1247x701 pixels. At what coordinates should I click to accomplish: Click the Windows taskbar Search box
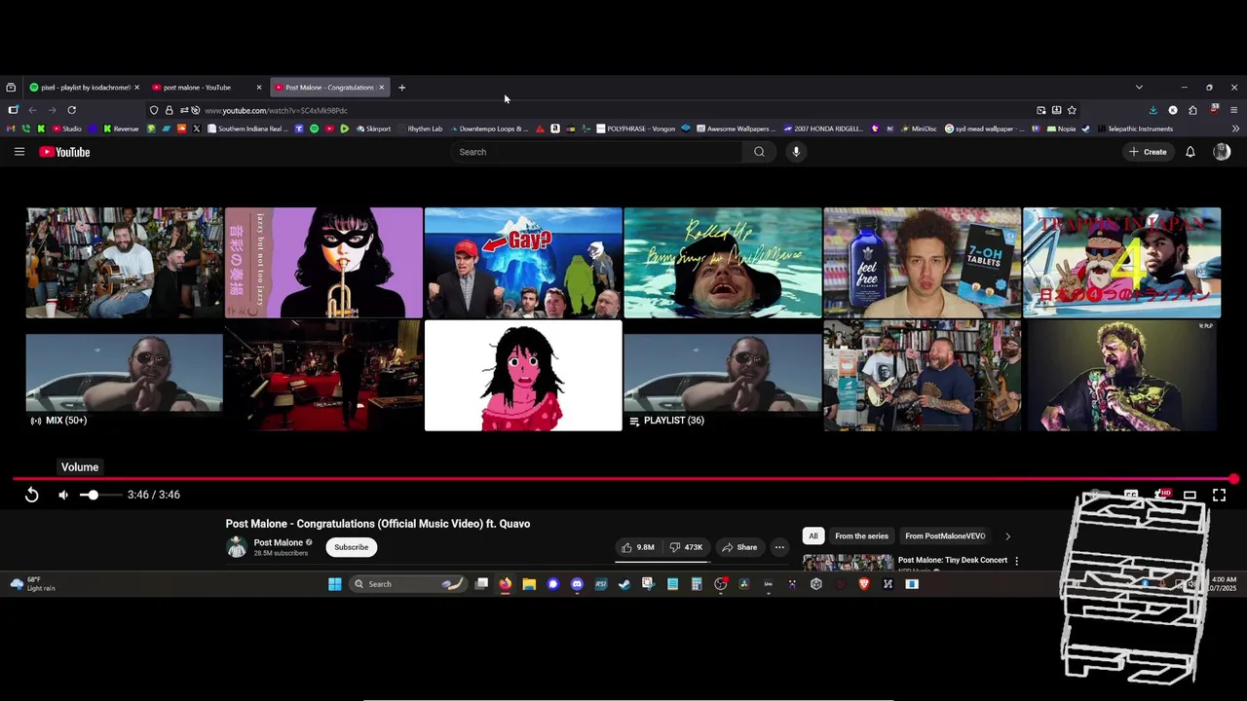(x=407, y=584)
